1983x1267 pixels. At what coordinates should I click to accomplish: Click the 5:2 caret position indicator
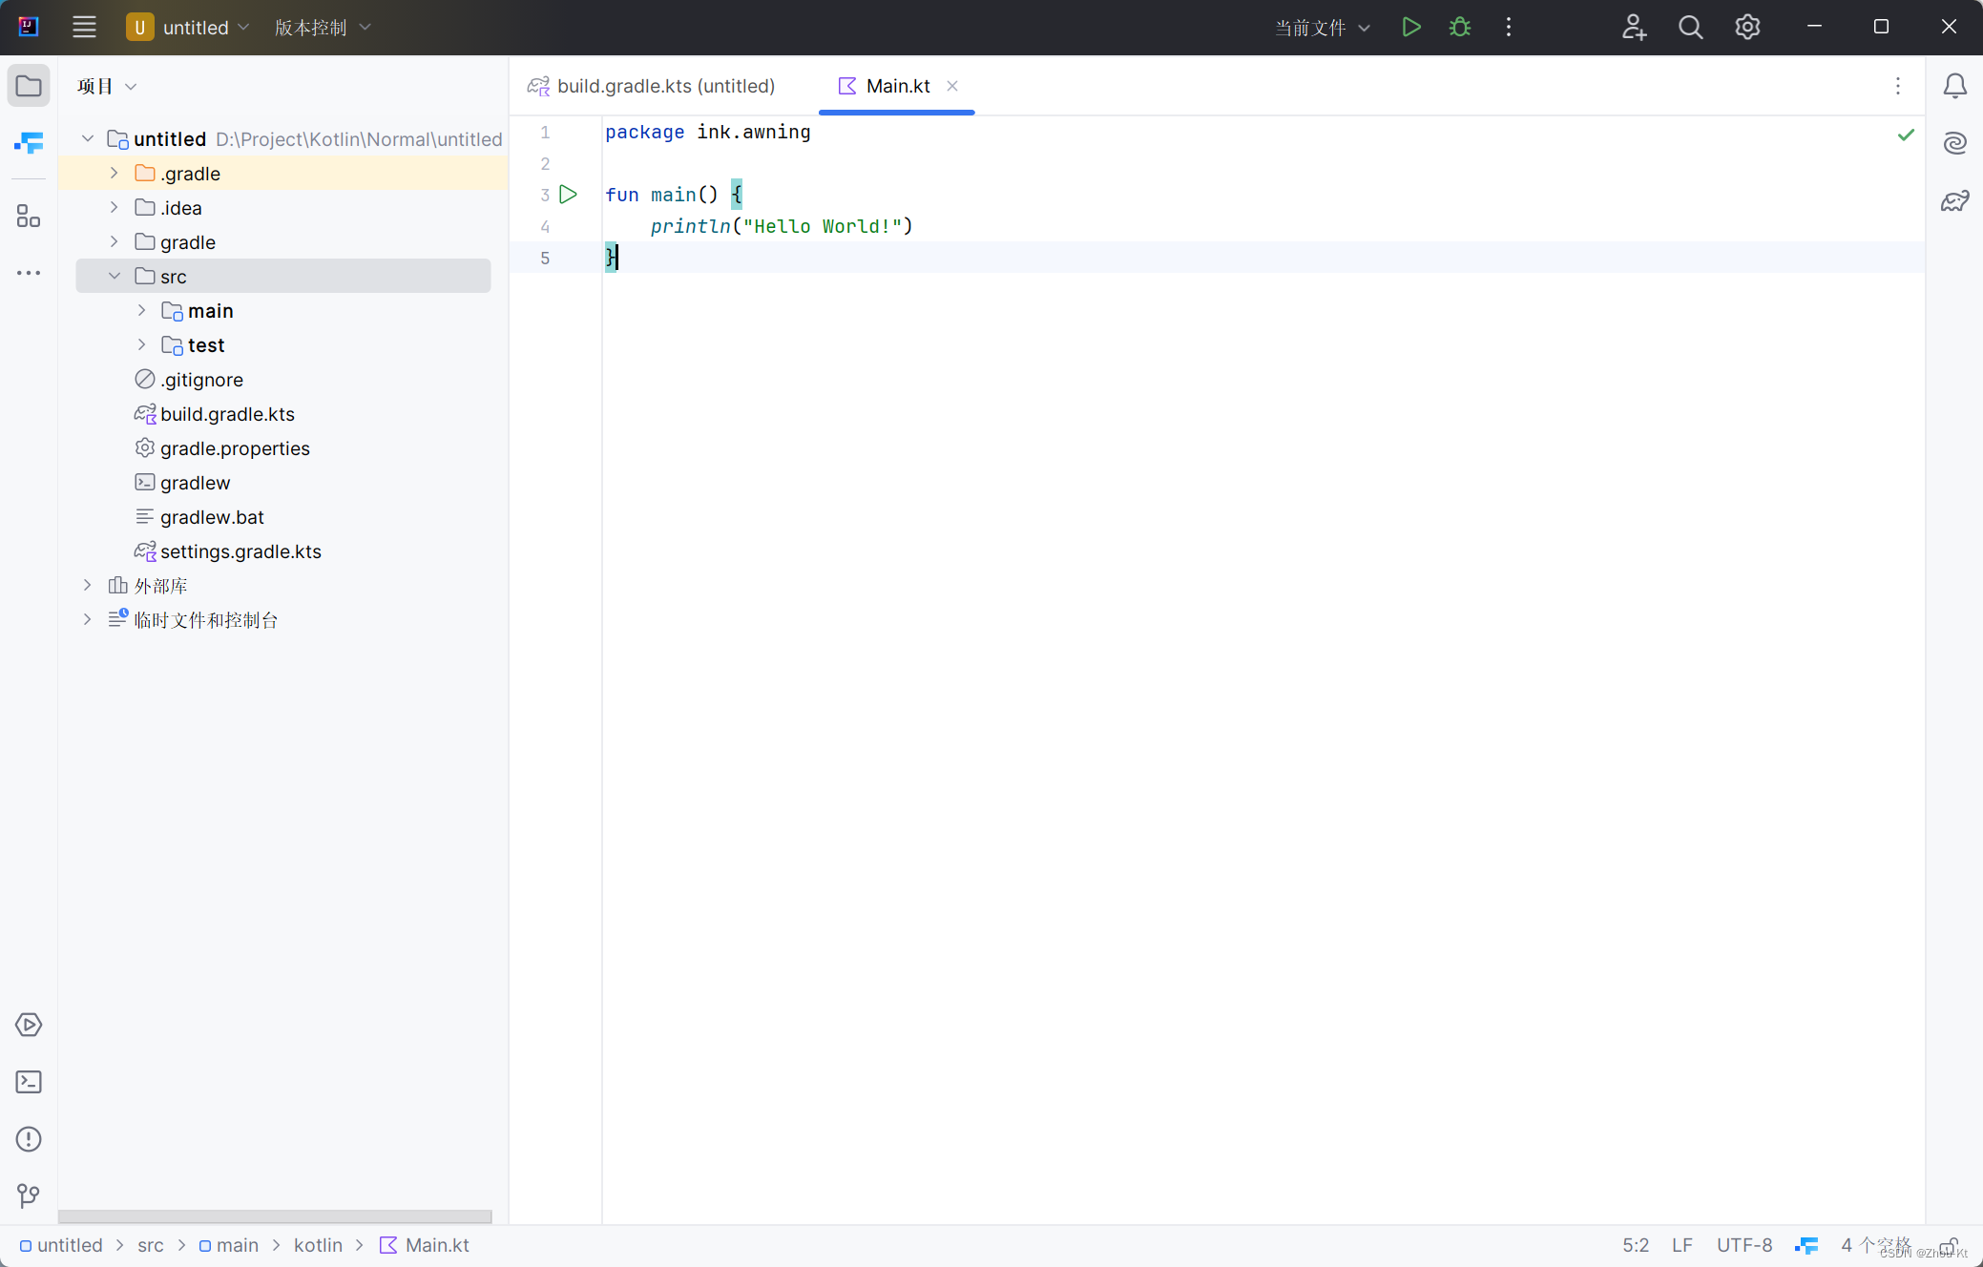tap(1636, 1245)
